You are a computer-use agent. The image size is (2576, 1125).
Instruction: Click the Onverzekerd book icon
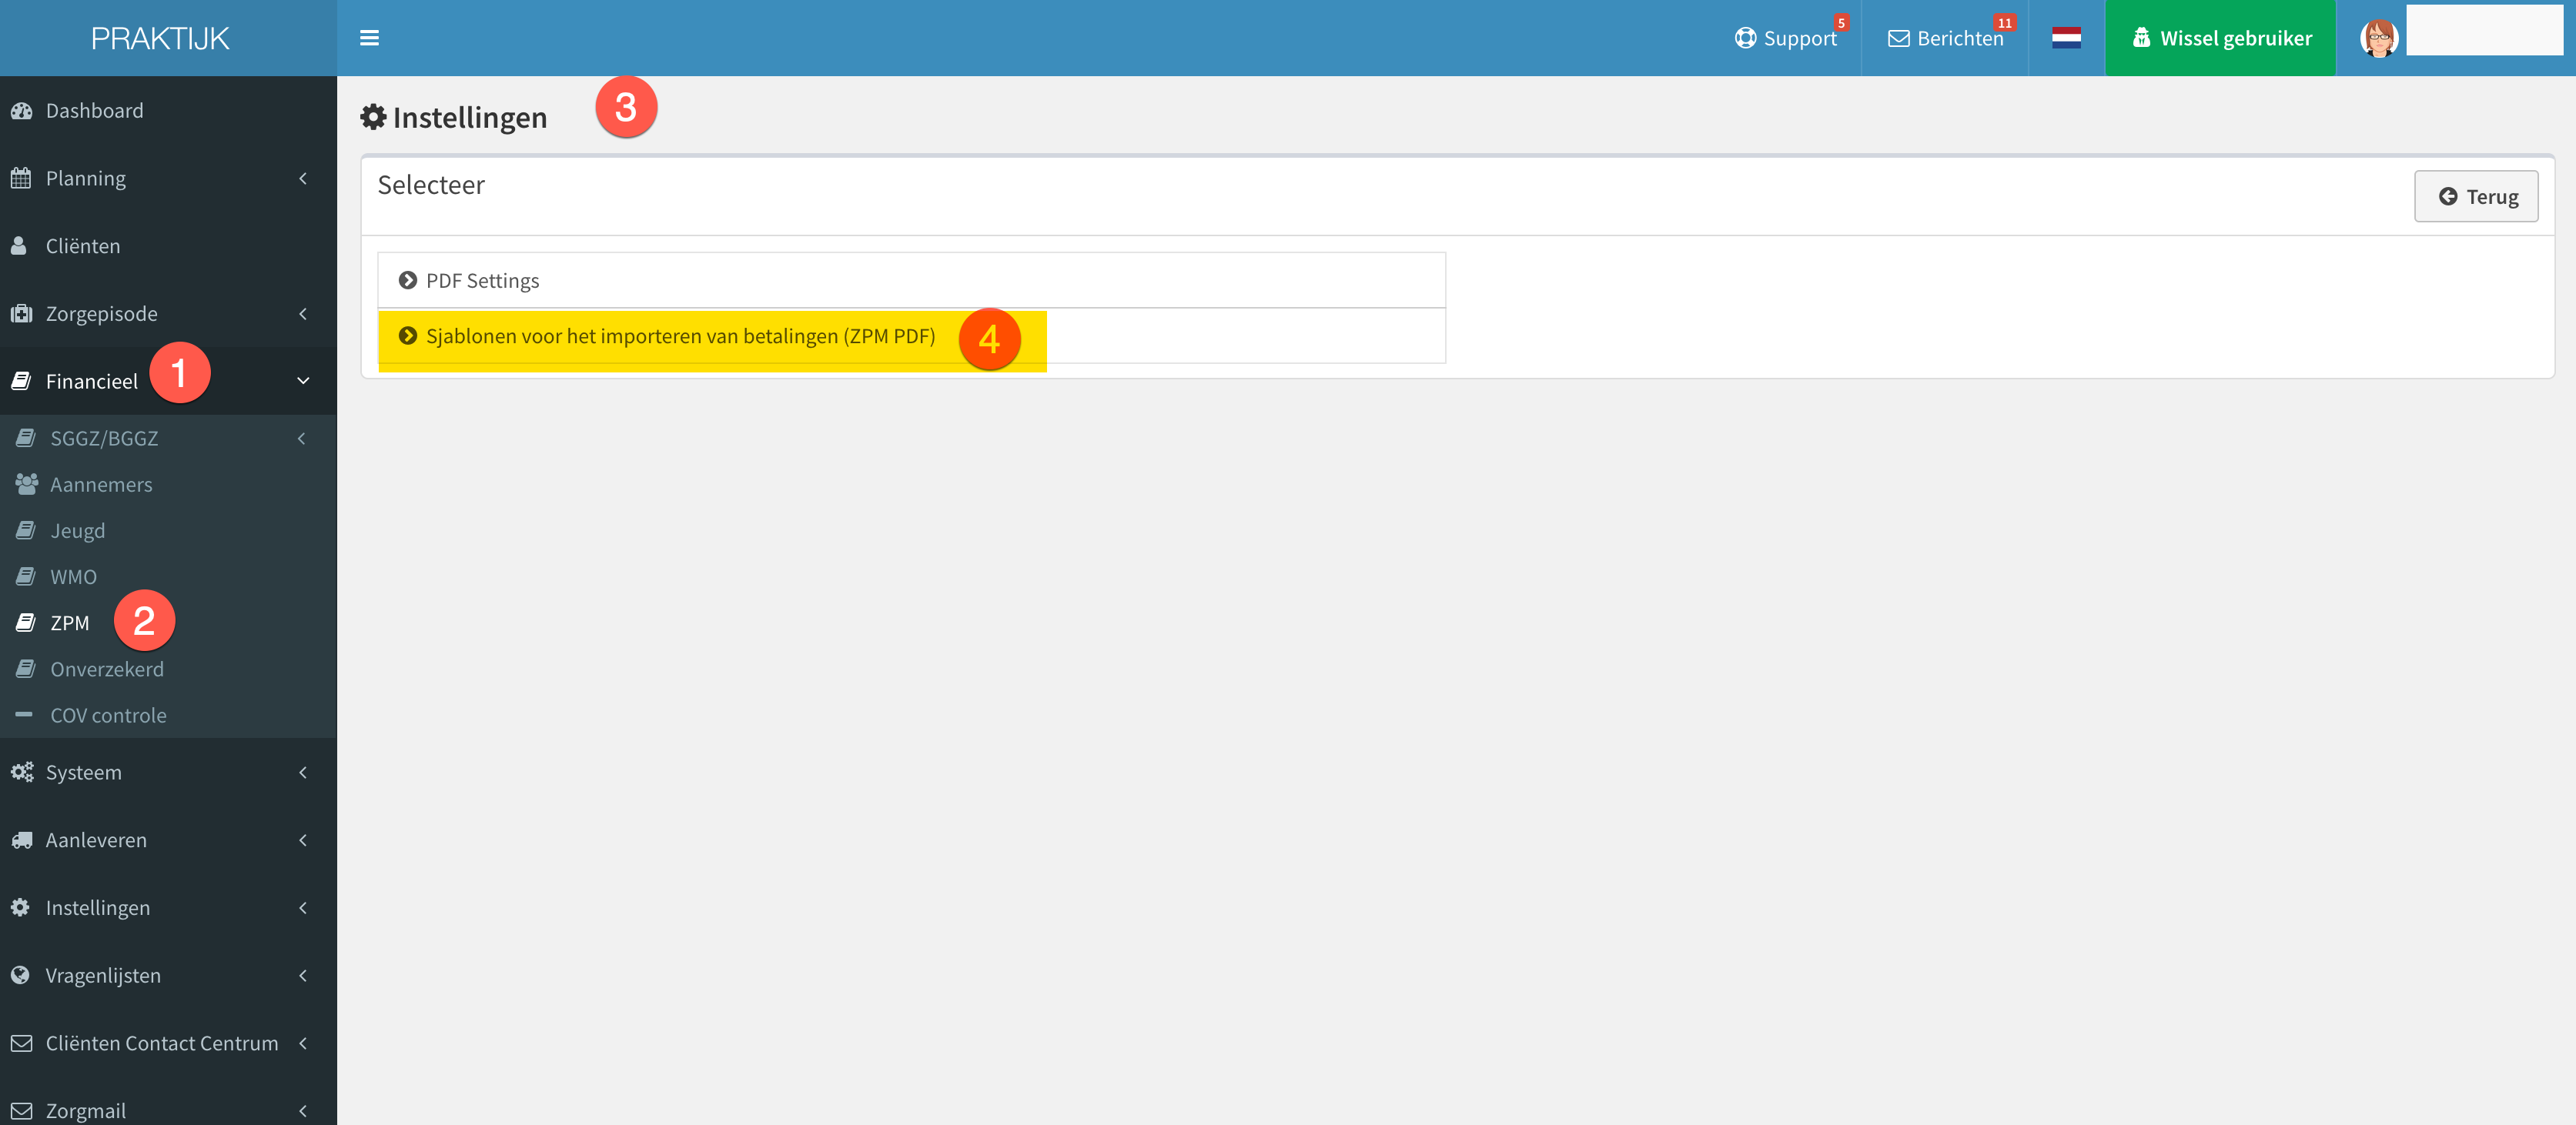click(26, 669)
